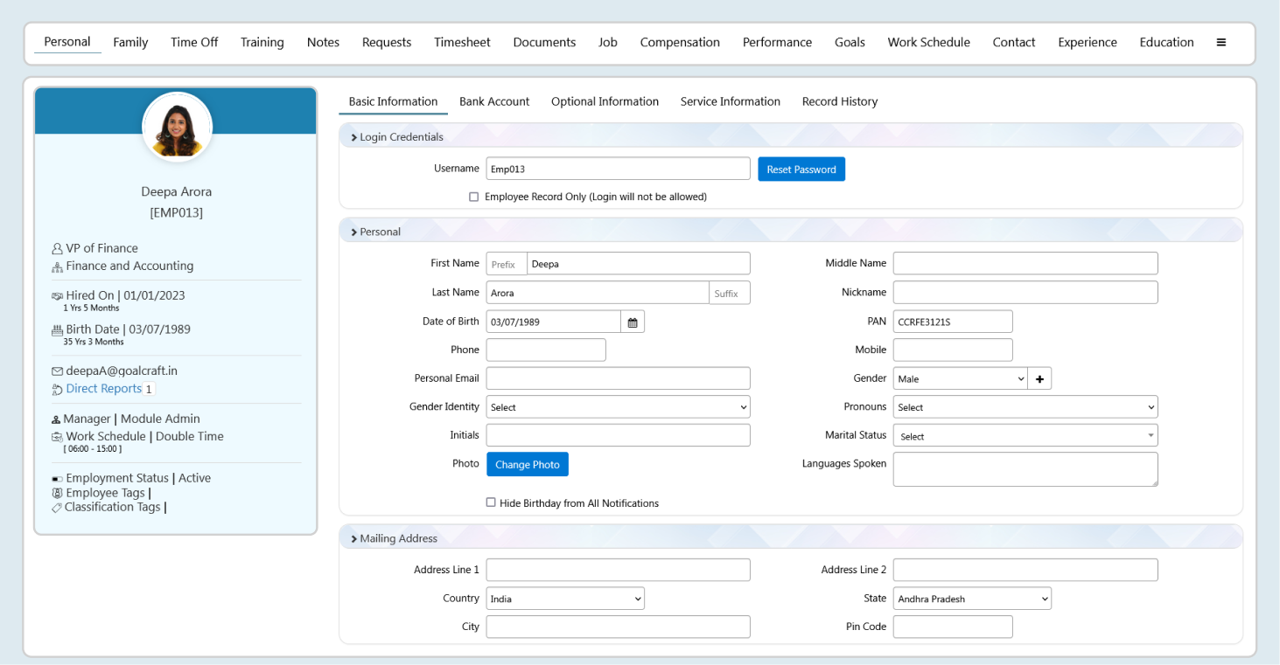Viewport: 1280px width, 665px height.
Task: Open the Marital Status dropdown
Action: tap(1025, 436)
